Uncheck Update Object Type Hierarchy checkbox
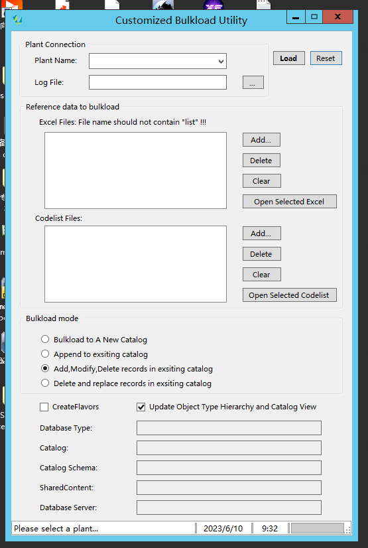This screenshot has width=368, height=548. pyautogui.click(x=141, y=407)
